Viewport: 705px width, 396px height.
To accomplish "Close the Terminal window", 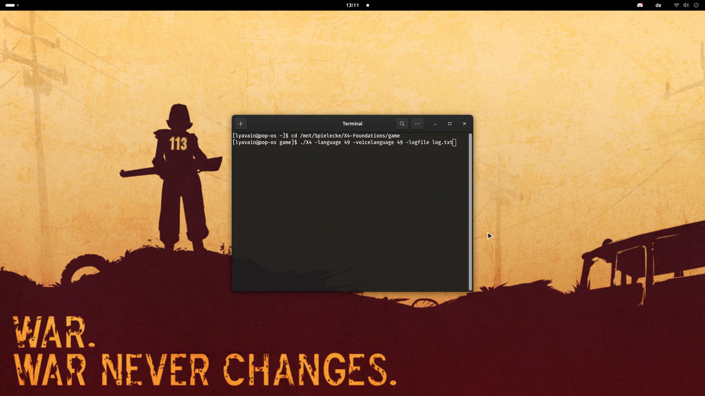I will 464,124.
